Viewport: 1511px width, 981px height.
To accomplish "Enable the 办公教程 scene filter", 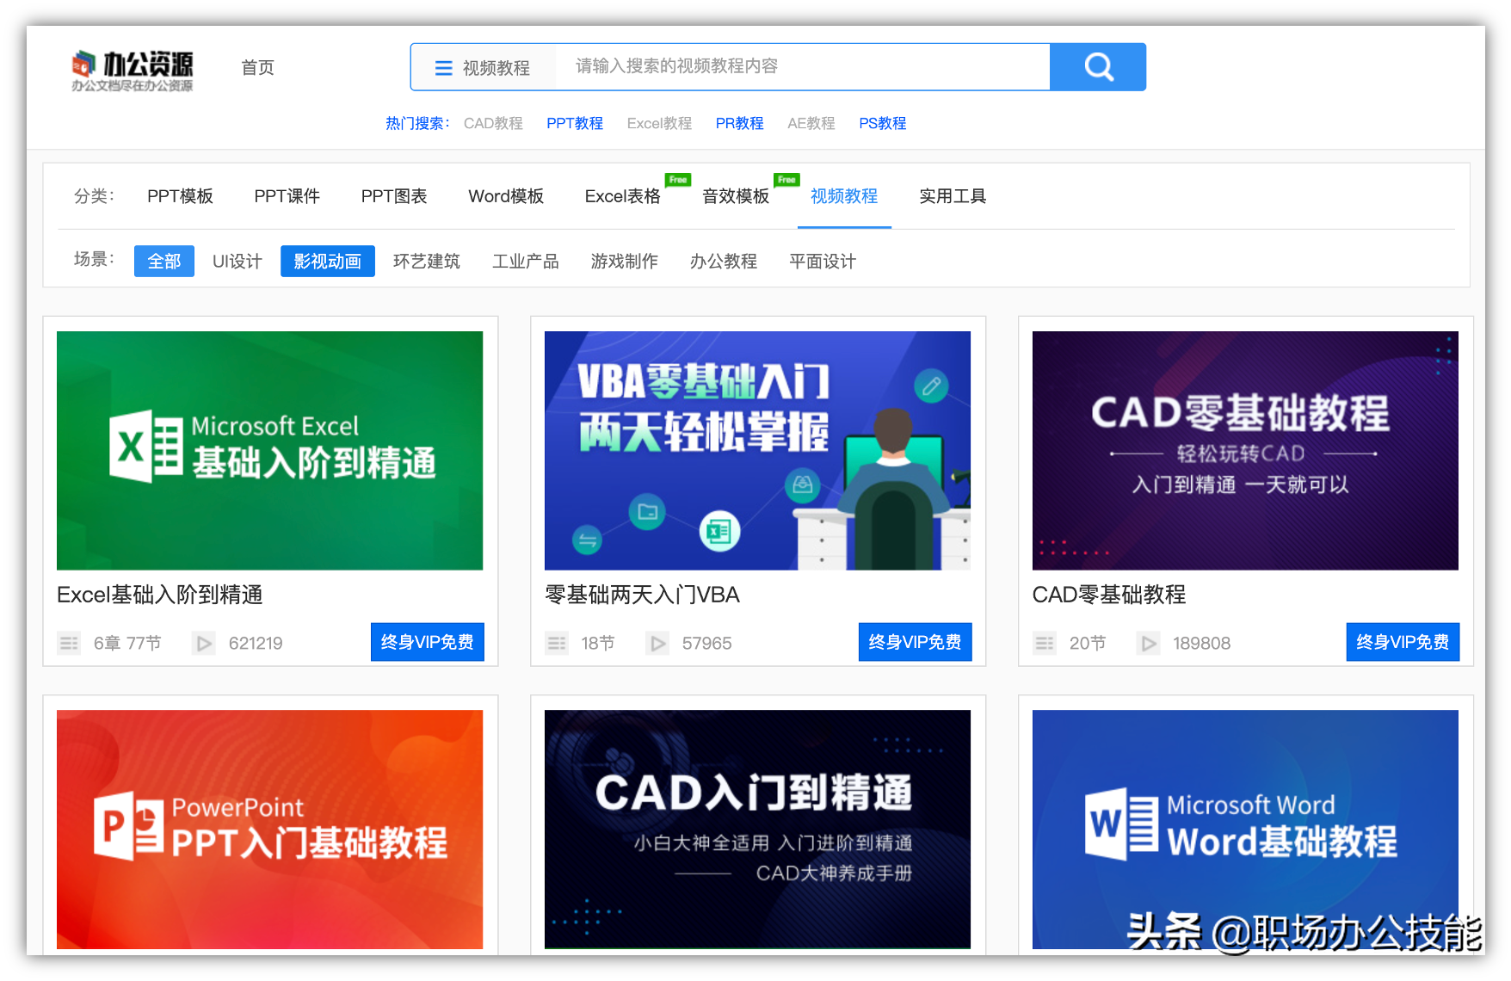I will pos(724,261).
